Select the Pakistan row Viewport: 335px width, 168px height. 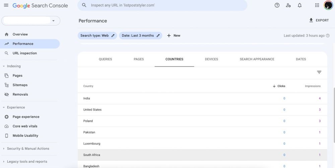202,132
